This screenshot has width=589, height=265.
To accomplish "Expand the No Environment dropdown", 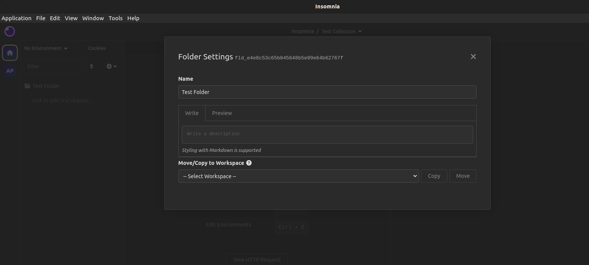I will coord(46,48).
